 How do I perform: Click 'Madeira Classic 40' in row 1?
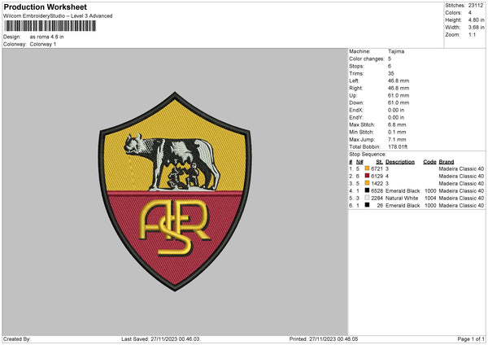[461, 168]
